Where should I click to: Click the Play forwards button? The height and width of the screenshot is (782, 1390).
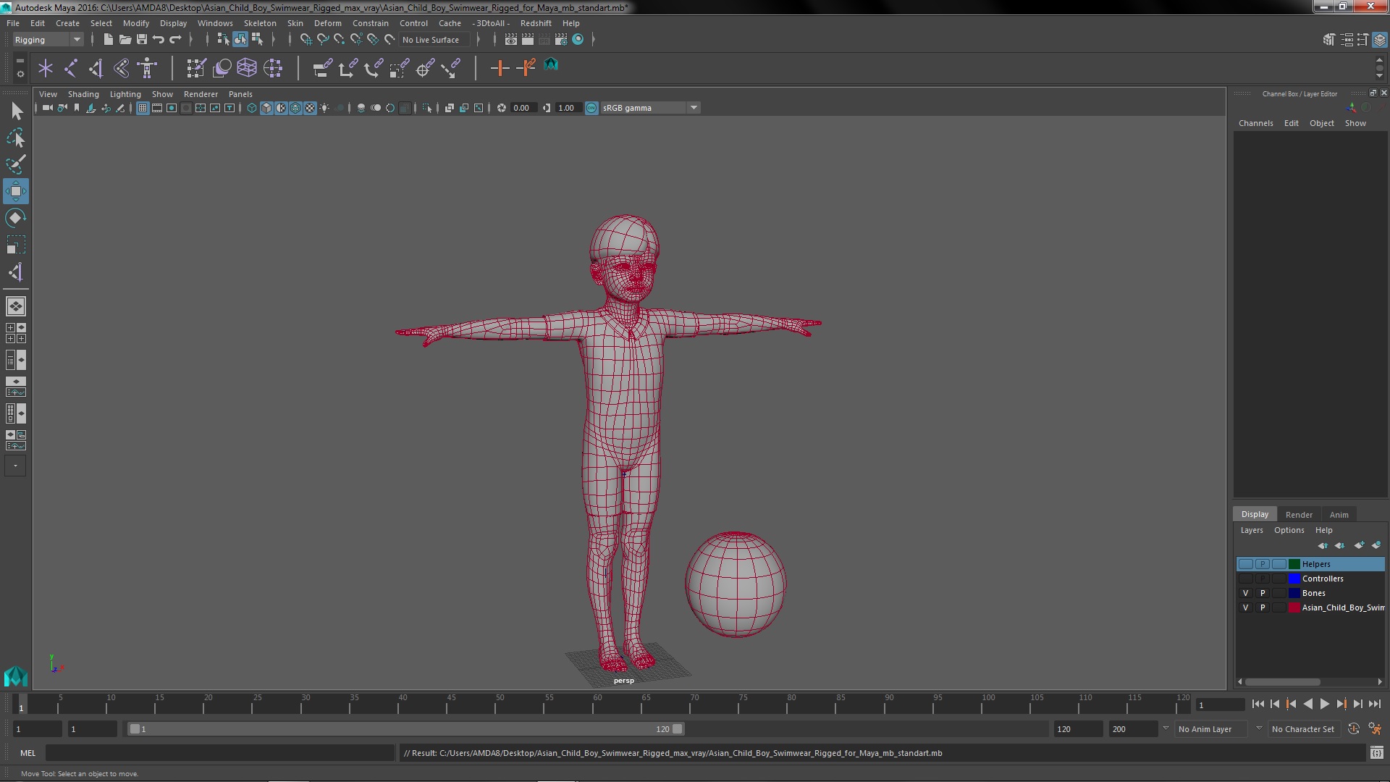click(x=1324, y=704)
